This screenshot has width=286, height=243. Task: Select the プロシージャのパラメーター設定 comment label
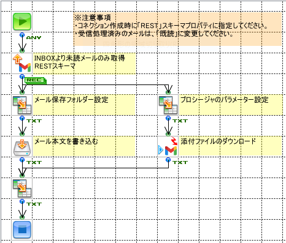pos(231,105)
